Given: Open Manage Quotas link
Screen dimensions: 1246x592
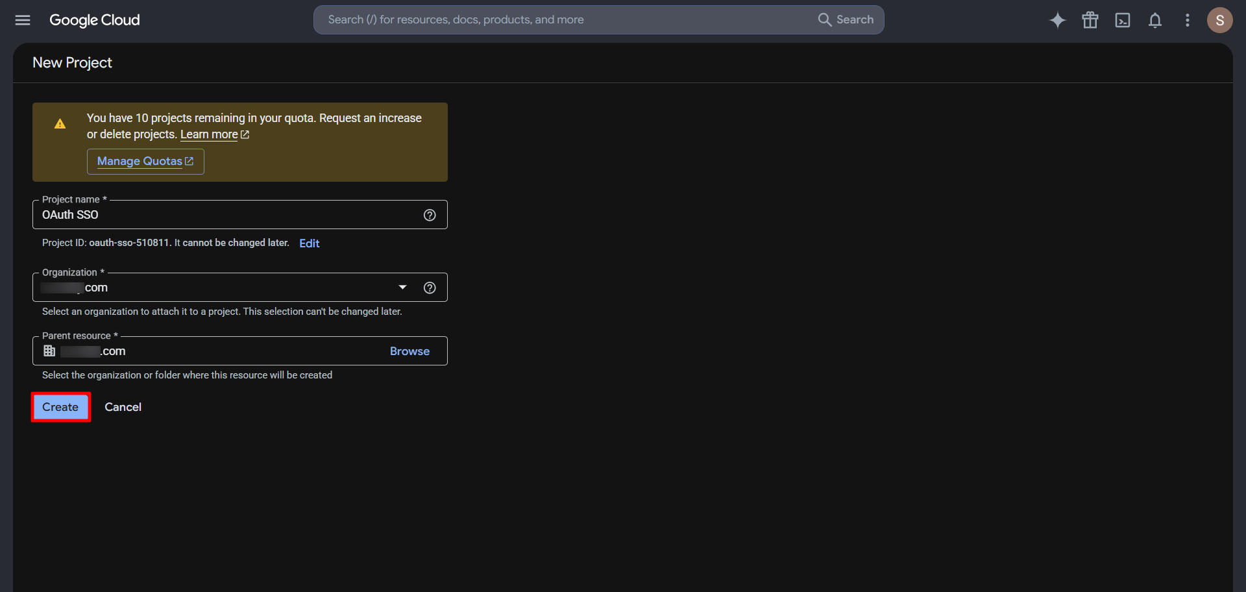Looking at the screenshot, I should tap(145, 161).
